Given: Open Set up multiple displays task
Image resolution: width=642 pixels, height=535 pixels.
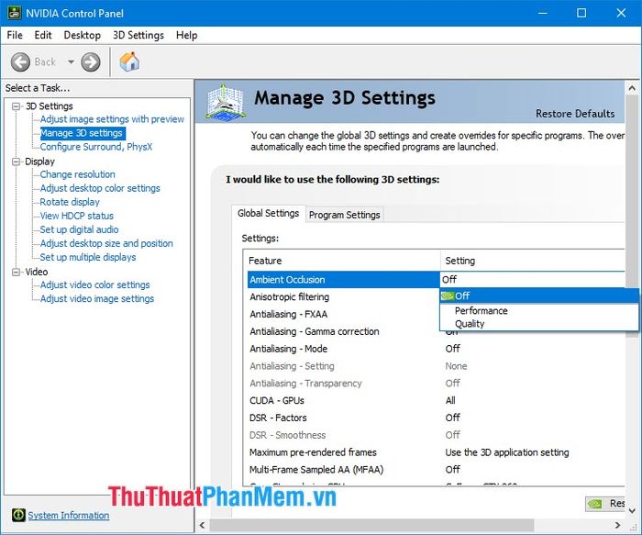Looking at the screenshot, I should 88,257.
